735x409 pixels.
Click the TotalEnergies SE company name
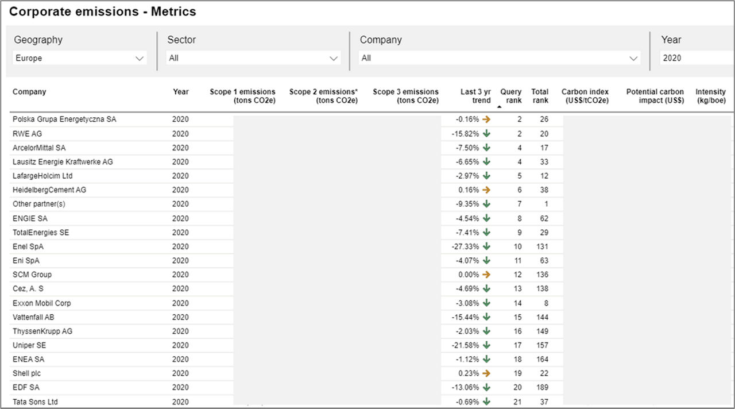[41, 232]
